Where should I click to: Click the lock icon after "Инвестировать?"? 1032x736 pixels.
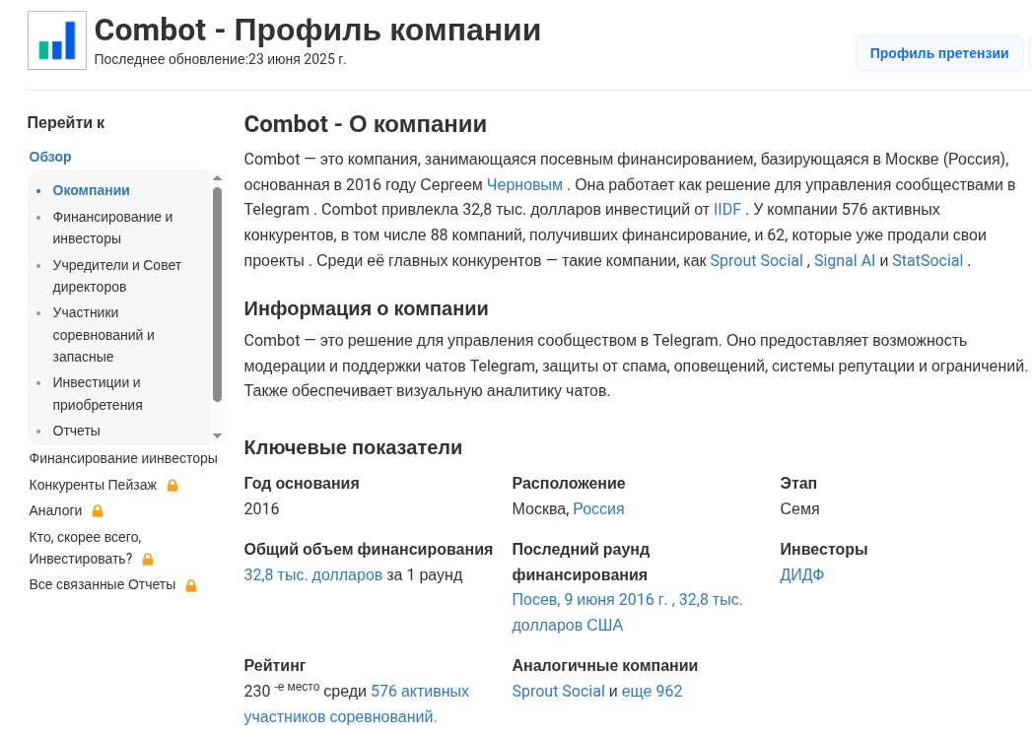click(148, 558)
